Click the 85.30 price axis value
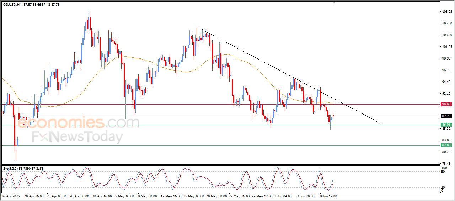Viewport: 455px width, 201px height. coord(447,129)
